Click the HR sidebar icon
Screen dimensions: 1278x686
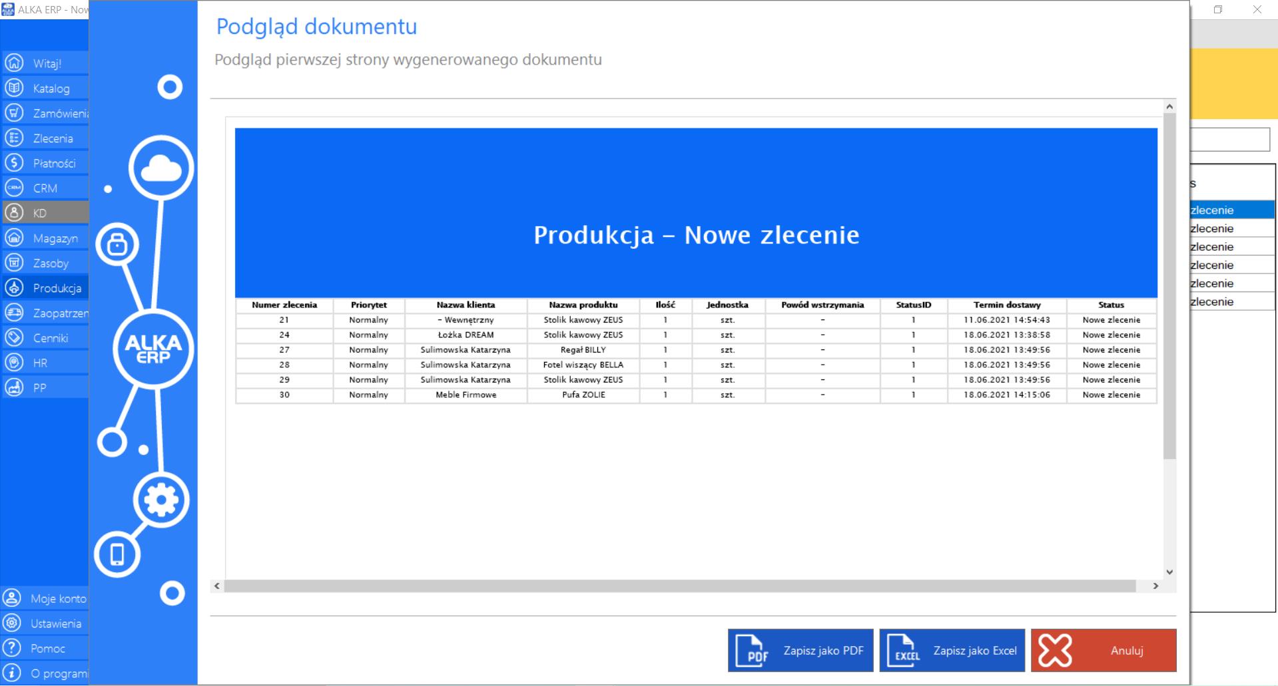[x=14, y=363]
